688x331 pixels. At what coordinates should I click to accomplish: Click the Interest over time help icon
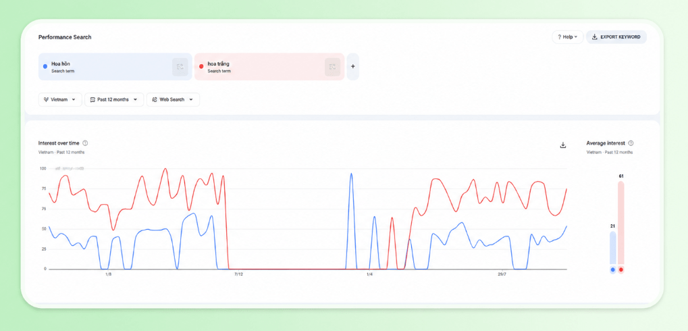point(85,143)
